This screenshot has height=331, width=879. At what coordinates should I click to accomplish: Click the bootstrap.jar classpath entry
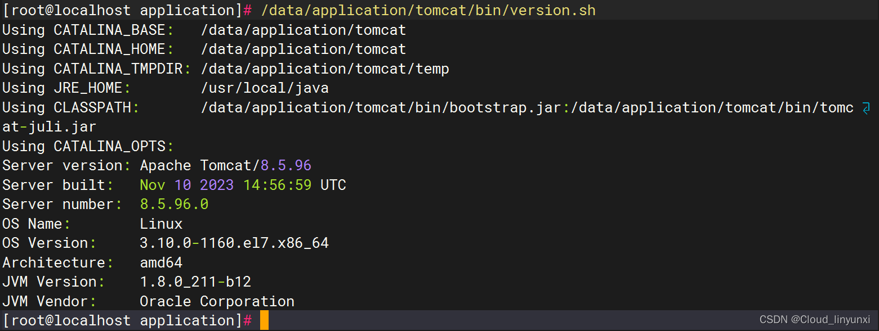381,107
